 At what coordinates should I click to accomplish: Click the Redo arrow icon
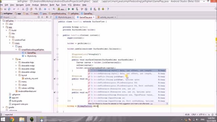(x=18, y=9)
